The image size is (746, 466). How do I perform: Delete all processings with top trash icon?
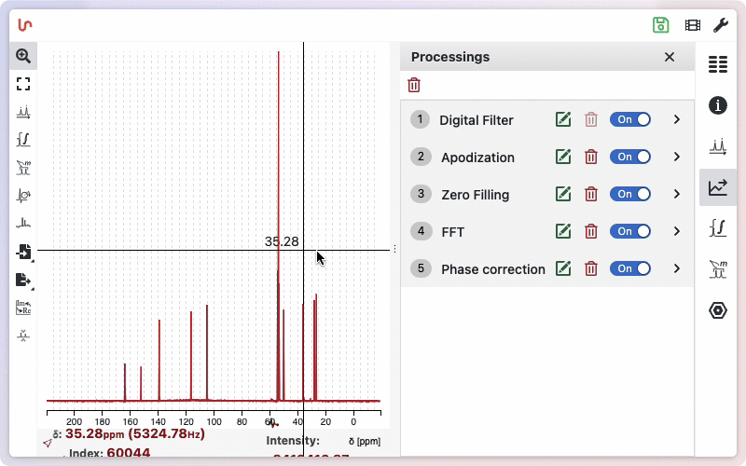[x=414, y=86]
